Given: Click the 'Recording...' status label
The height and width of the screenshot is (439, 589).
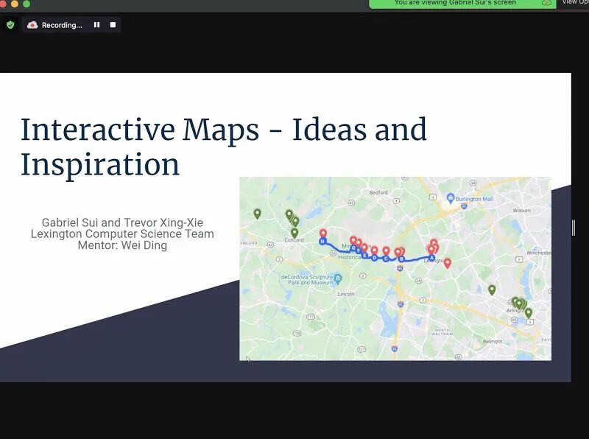Looking at the screenshot, I should point(62,25).
